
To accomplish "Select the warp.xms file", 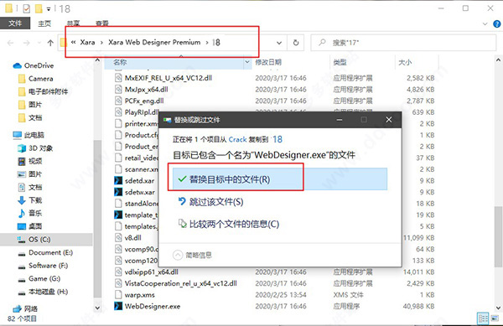I will 139,295.
